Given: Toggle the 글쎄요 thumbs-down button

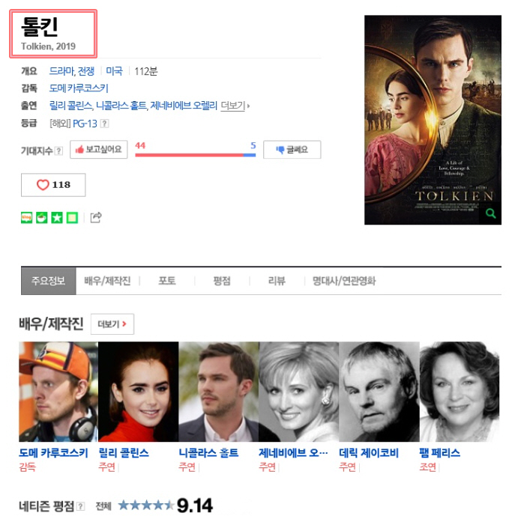Looking at the screenshot, I should pyautogui.click(x=292, y=150).
